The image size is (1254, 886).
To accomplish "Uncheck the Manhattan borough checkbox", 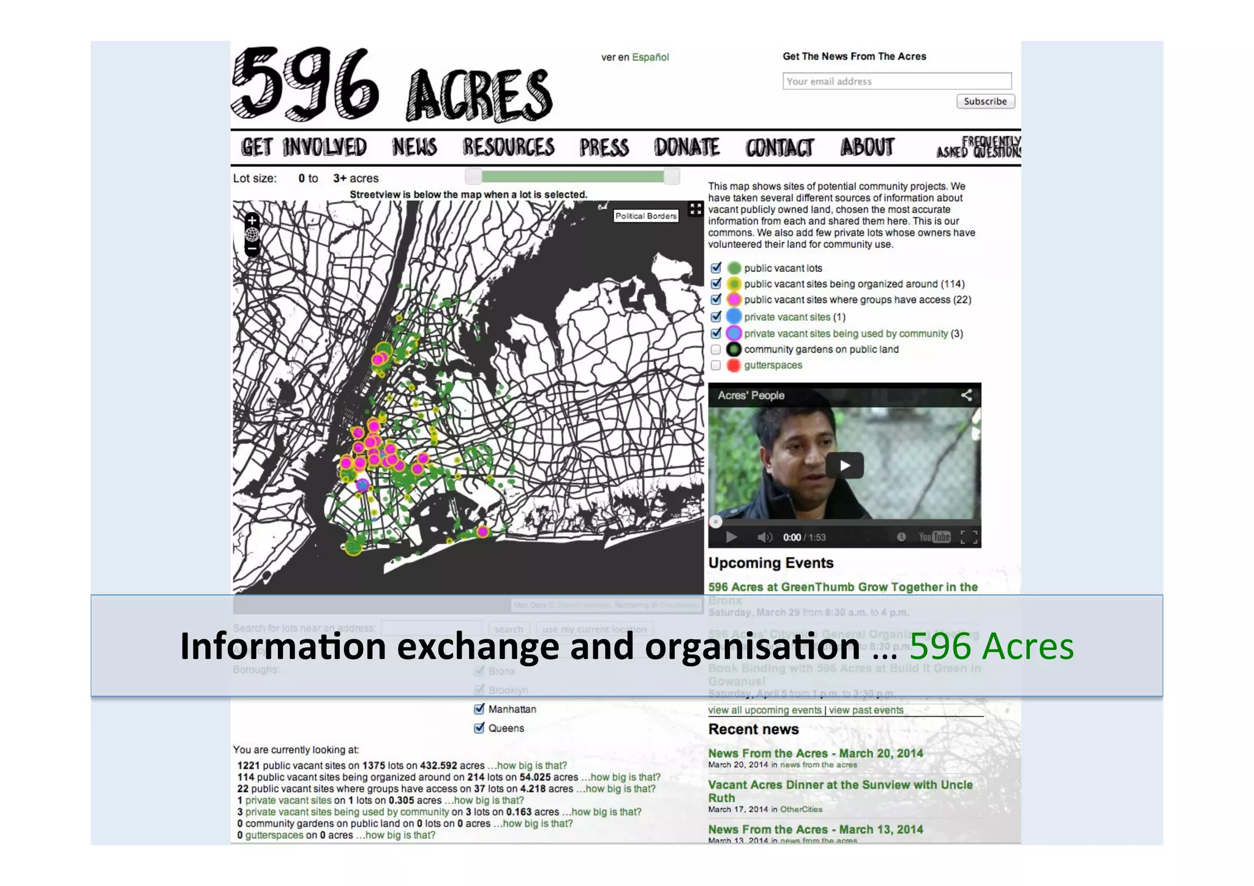I will point(479,709).
